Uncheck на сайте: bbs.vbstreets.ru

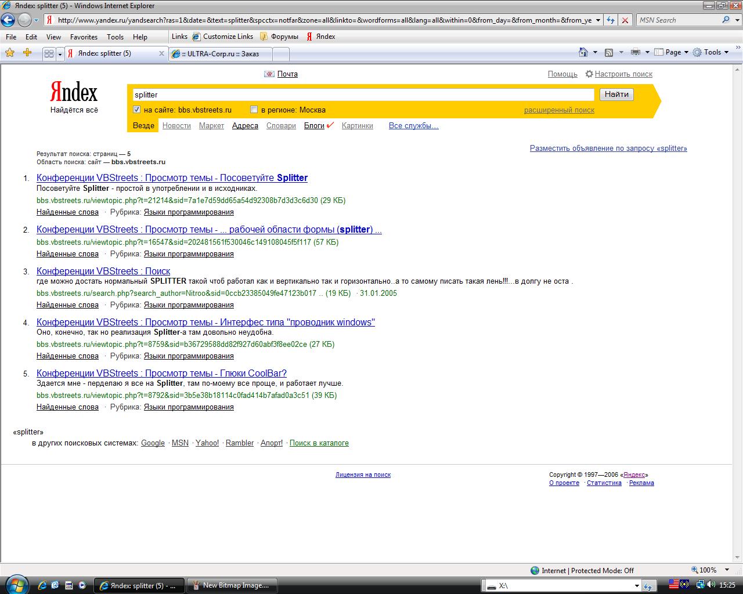pyautogui.click(x=136, y=110)
